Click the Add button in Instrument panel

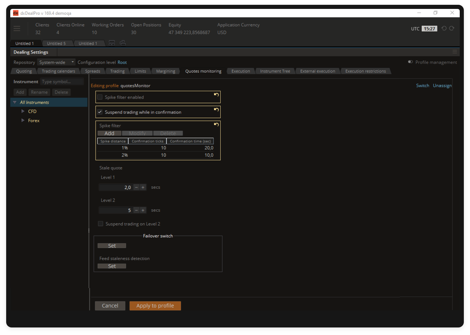point(20,92)
